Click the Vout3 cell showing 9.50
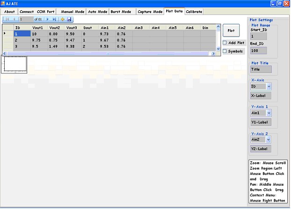291x209 pixels. click(x=73, y=34)
